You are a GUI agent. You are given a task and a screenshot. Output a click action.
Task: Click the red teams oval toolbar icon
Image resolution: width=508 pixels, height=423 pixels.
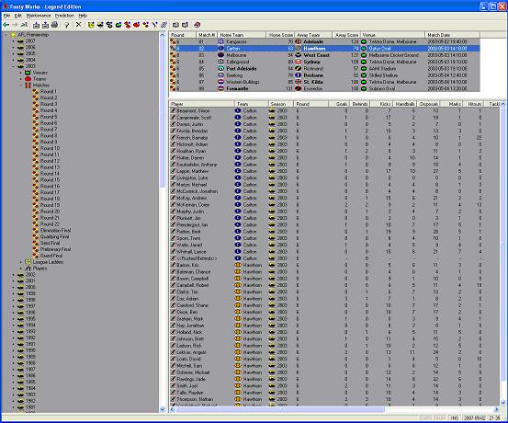[x=137, y=25]
